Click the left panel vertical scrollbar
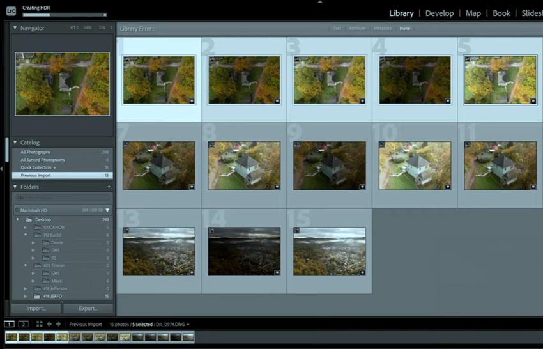The width and height of the screenshot is (543, 349). pos(6,150)
